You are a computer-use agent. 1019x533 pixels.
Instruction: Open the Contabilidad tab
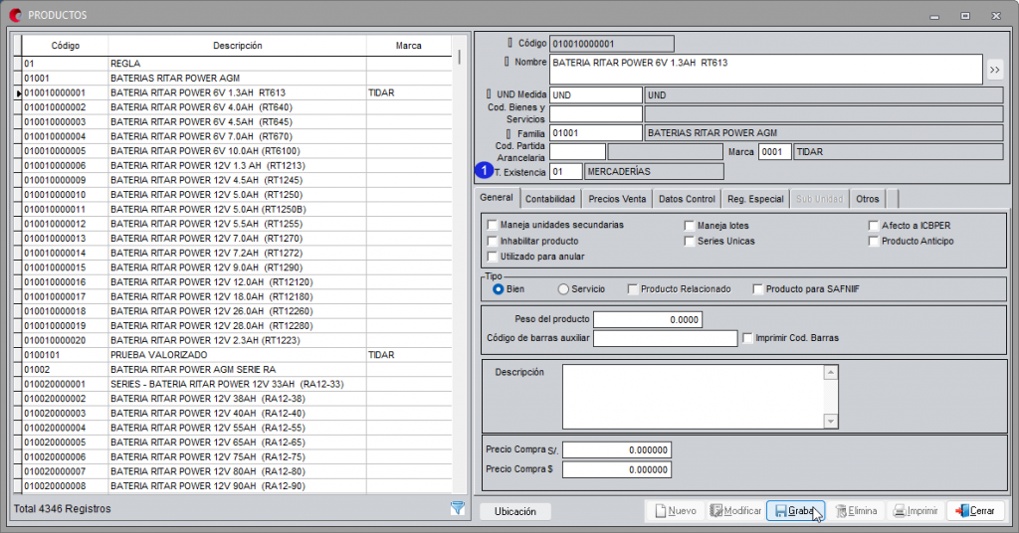[550, 199]
